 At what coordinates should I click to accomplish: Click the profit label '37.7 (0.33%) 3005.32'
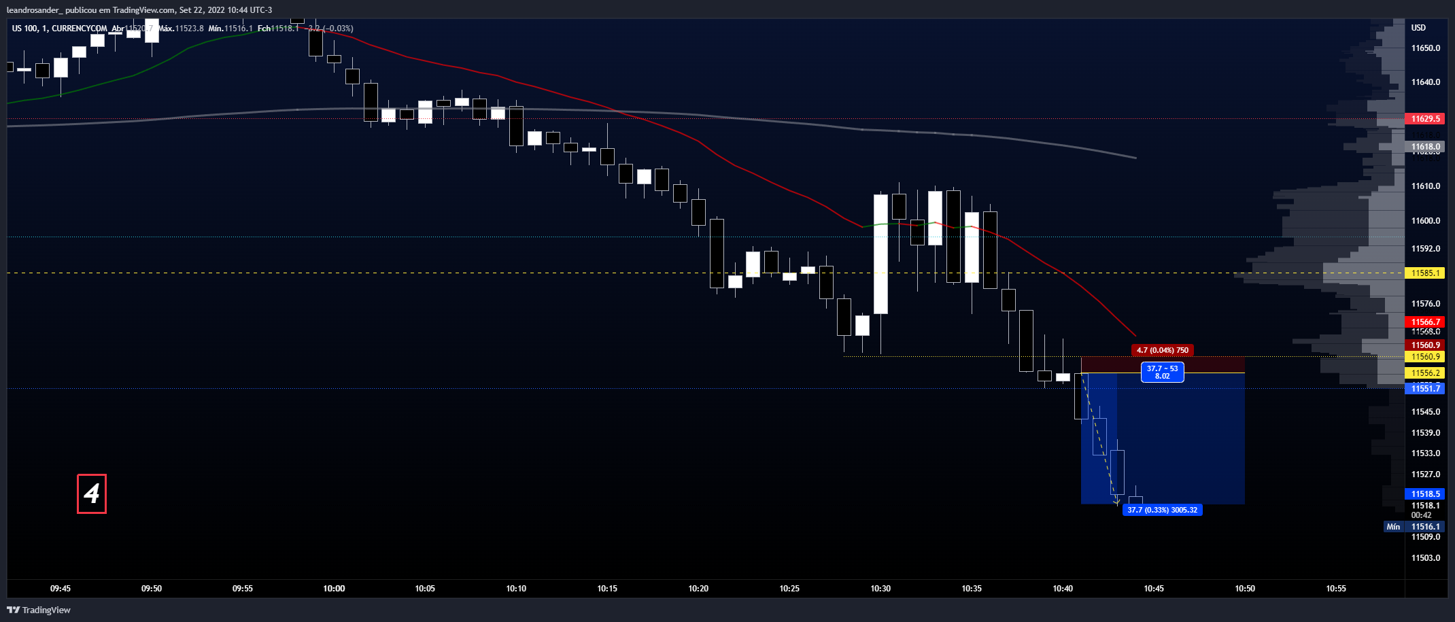tap(1163, 510)
